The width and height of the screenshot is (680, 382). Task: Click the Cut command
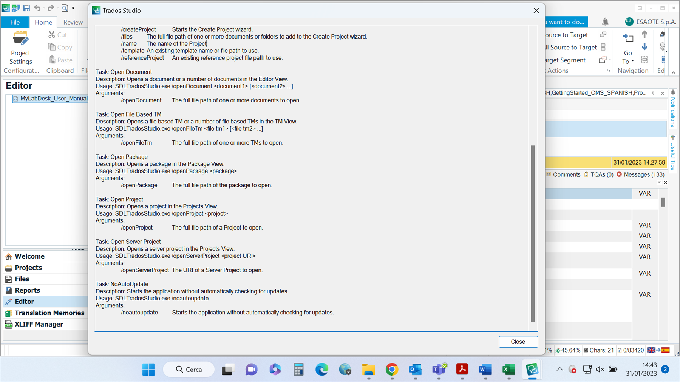(x=58, y=35)
